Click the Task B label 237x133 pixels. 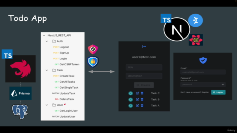[x=155, y=99]
